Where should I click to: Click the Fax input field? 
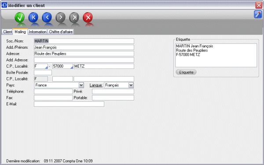(x=53, y=98)
